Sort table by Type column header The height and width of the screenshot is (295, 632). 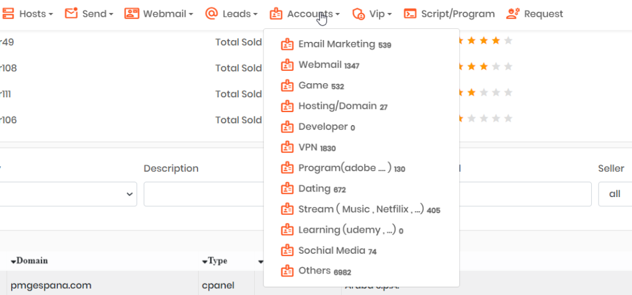(216, 261)
